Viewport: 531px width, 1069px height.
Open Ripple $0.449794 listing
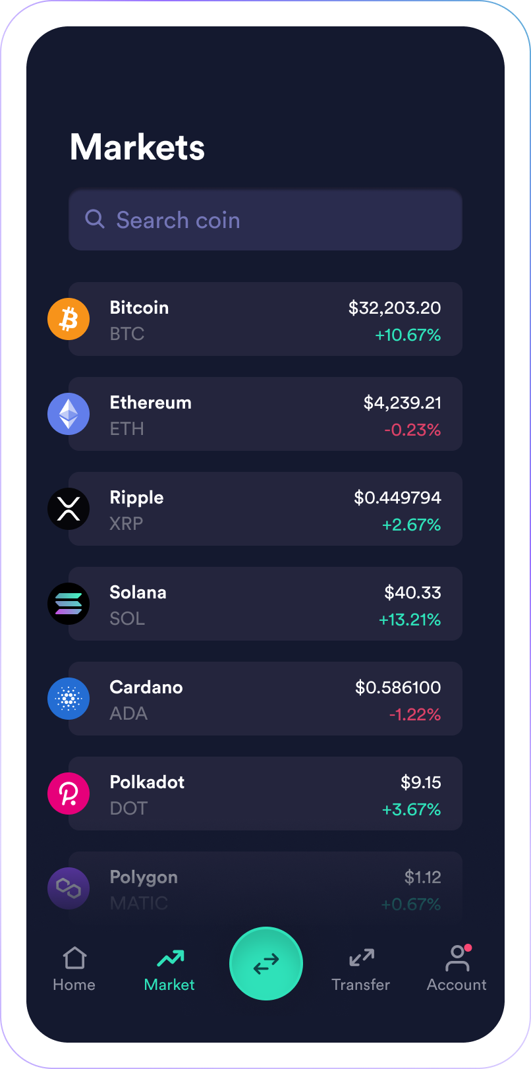[x=265, y=509]
